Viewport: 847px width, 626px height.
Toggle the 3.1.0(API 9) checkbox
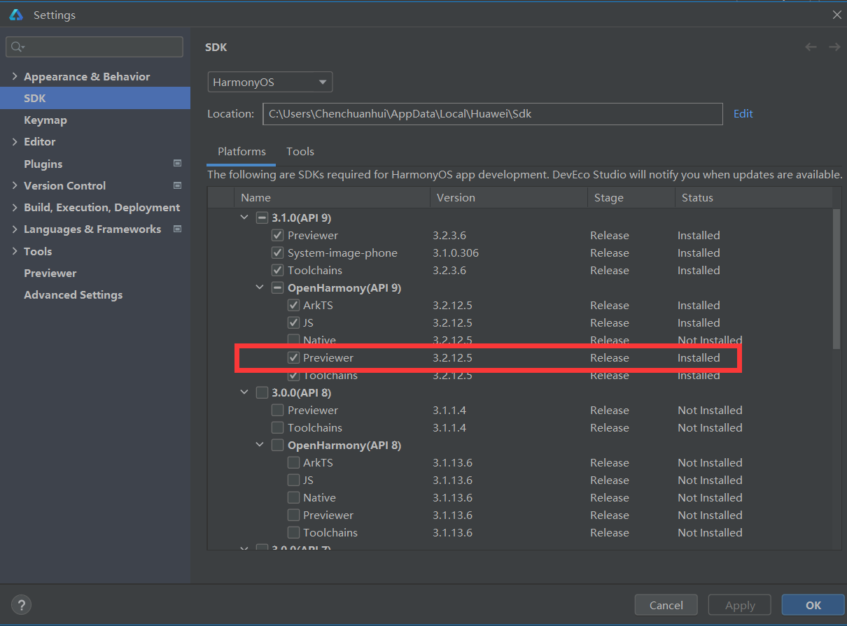click(x=262, y=218)
